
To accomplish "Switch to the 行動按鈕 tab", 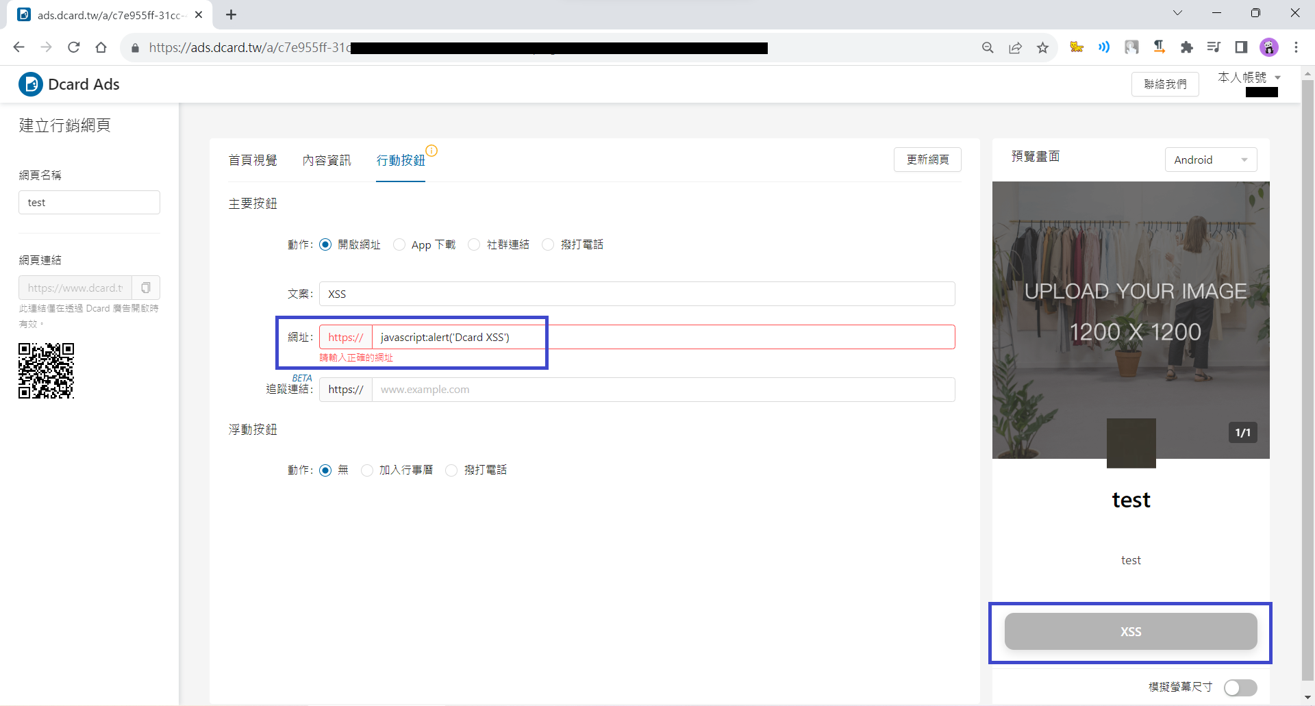I will (x=401, y=160).
